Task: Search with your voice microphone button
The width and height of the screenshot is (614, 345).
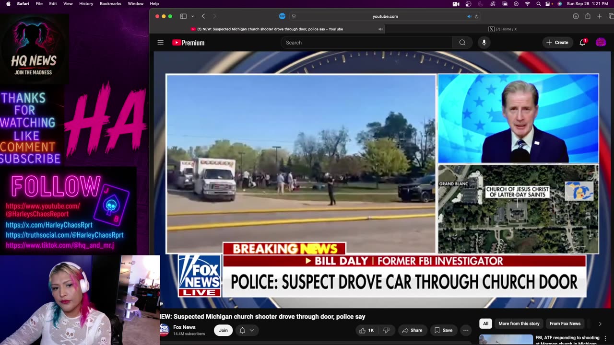Action: (484, 43)
